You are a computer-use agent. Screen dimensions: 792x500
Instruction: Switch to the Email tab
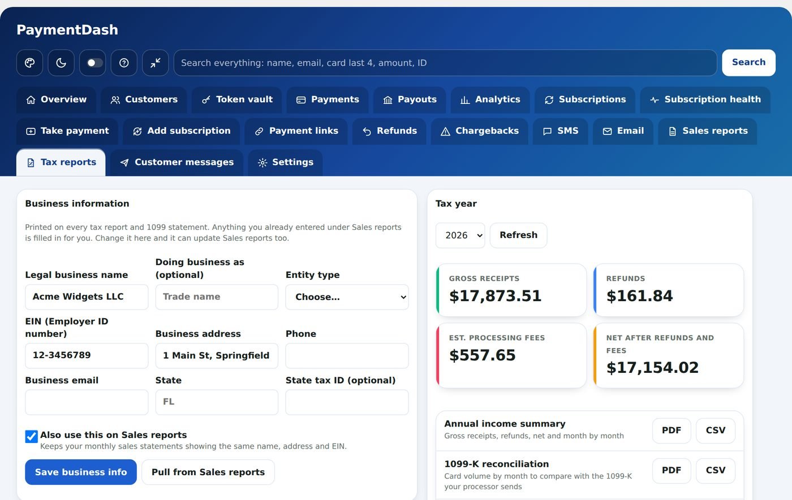623,131
